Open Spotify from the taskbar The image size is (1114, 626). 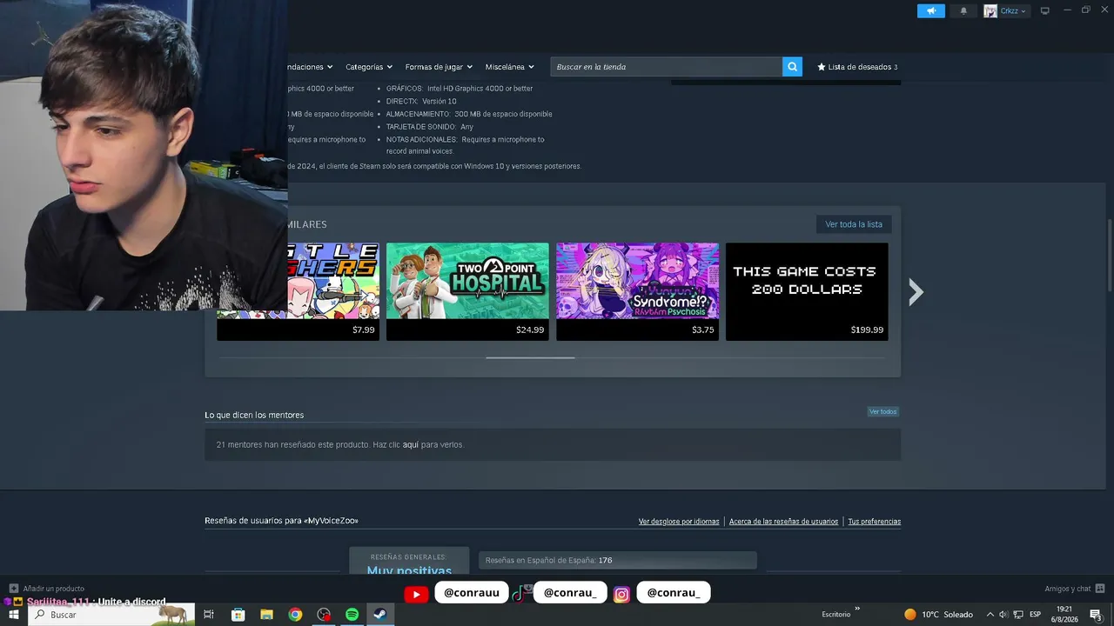352,615
